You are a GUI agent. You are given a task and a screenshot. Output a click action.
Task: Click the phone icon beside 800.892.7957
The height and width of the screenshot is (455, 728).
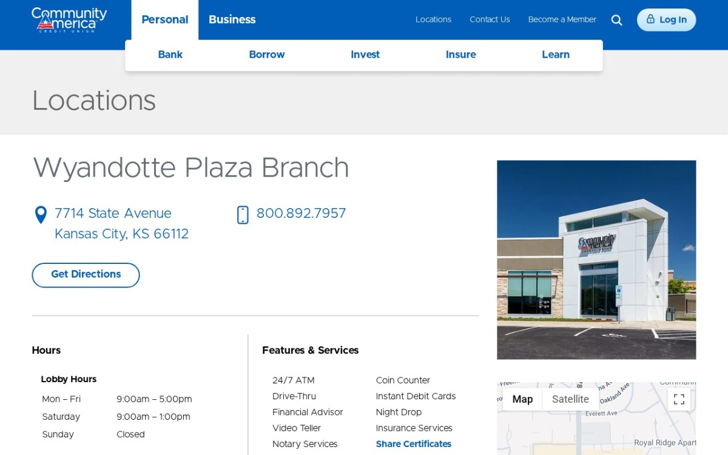(243, 215)
